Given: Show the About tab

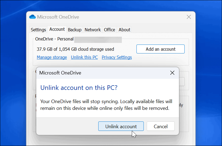Looking at the screenshot, I should coord(124,30).
